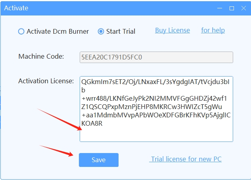Close the Activate dialog

(243, 8)
